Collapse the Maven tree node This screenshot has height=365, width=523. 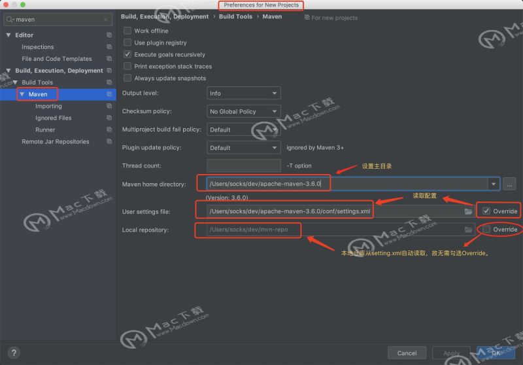22,94
